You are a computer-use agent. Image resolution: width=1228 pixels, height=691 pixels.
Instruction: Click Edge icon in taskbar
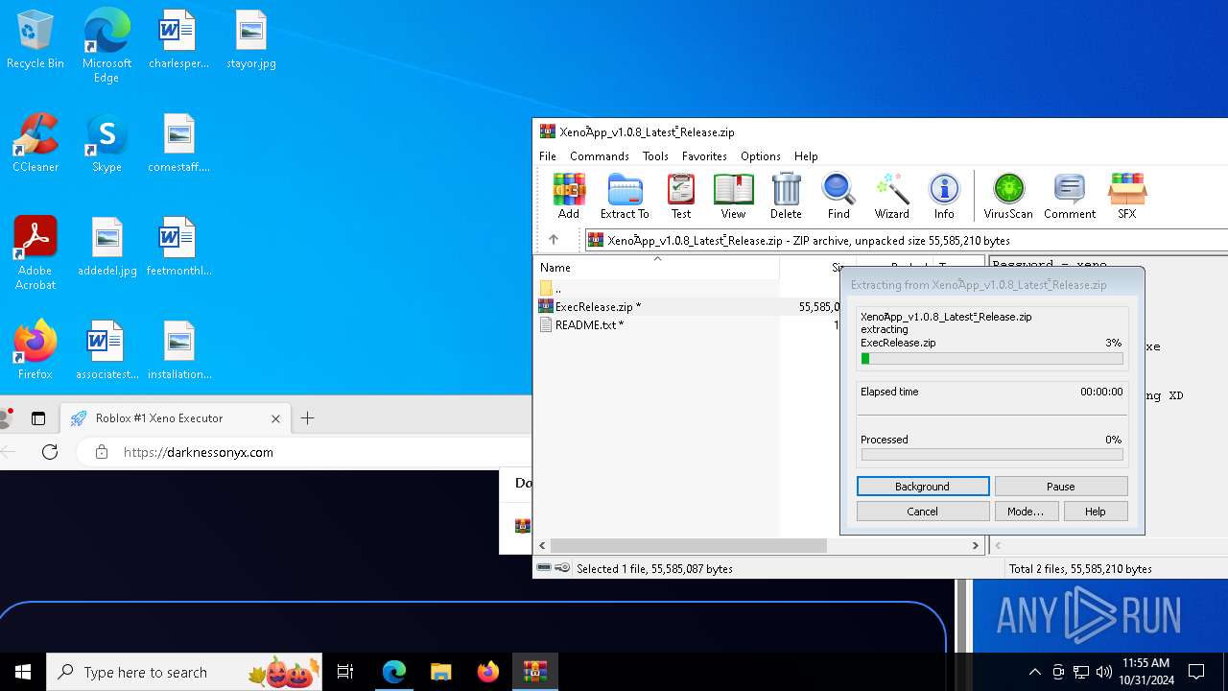[394, 672]
